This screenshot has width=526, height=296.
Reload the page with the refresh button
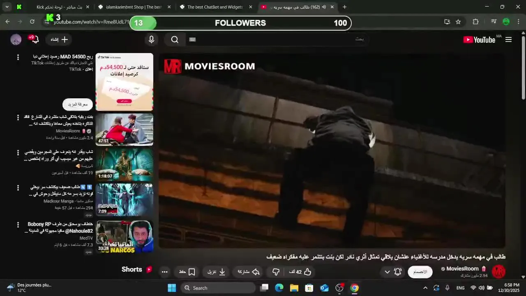pyautogui.click(x=32, y=22)
